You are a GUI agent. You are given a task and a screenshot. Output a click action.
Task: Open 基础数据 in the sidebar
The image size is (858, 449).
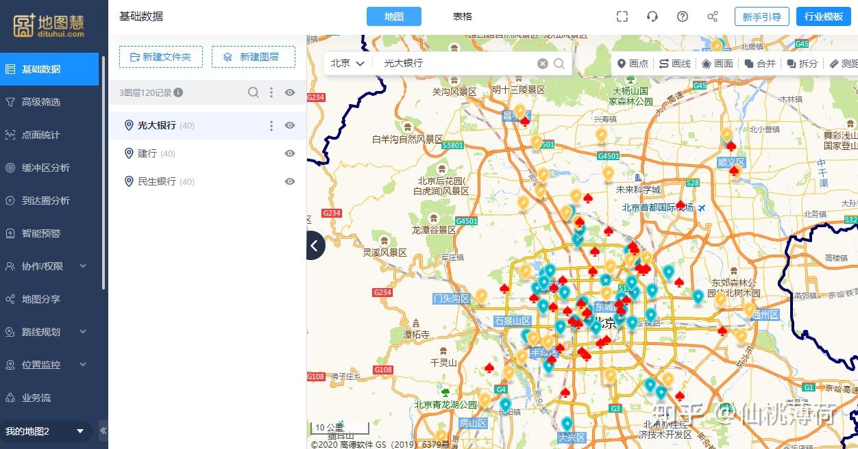[x=49, y=69]
